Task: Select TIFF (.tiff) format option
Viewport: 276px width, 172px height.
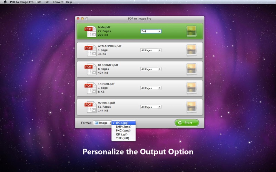Action: pyautogui.click(x=124, y=138)
